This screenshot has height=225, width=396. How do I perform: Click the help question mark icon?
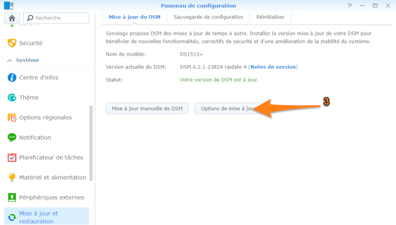click(350, 6)
